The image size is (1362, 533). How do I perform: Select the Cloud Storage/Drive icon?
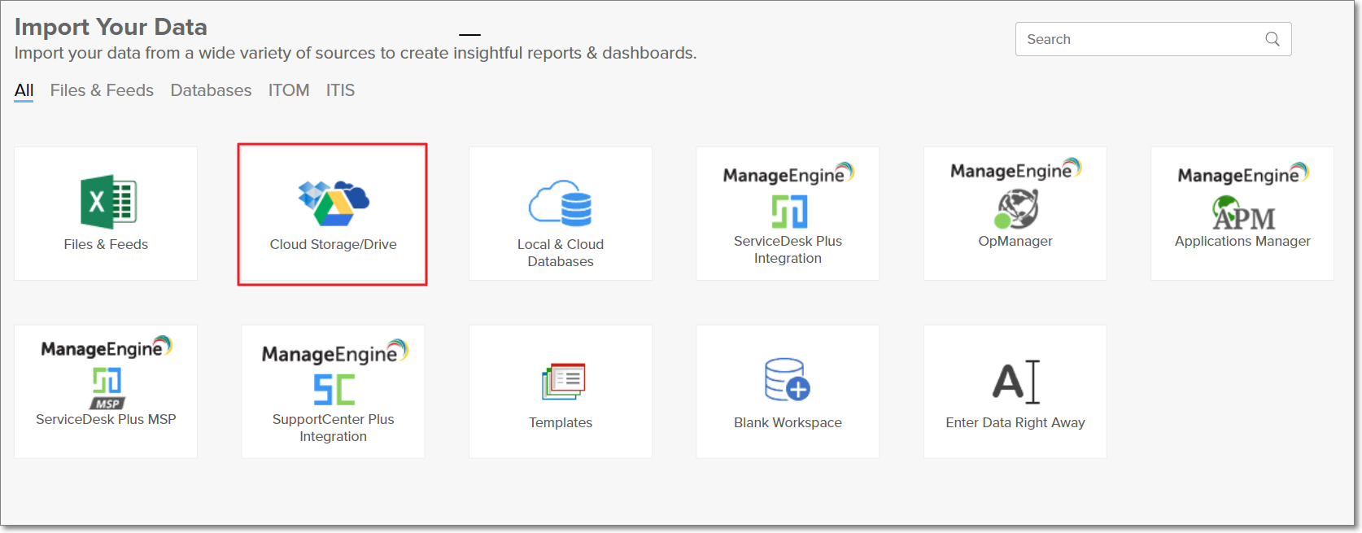[x=334, y=203]
